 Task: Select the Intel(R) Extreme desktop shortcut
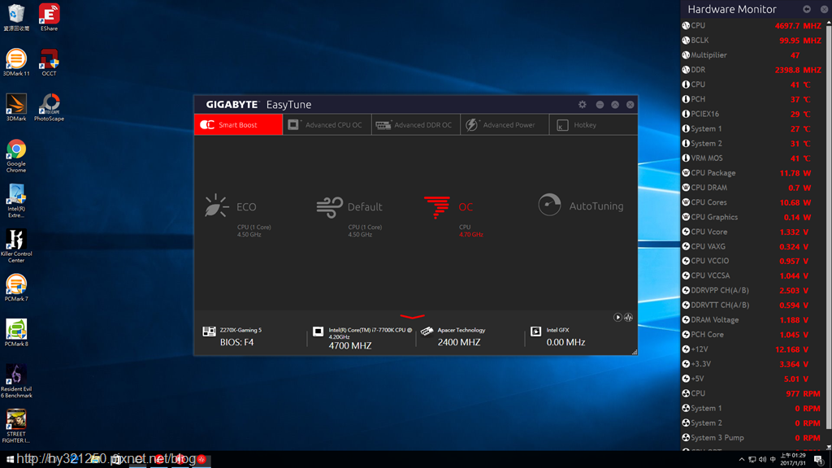(x=16, y=201)
